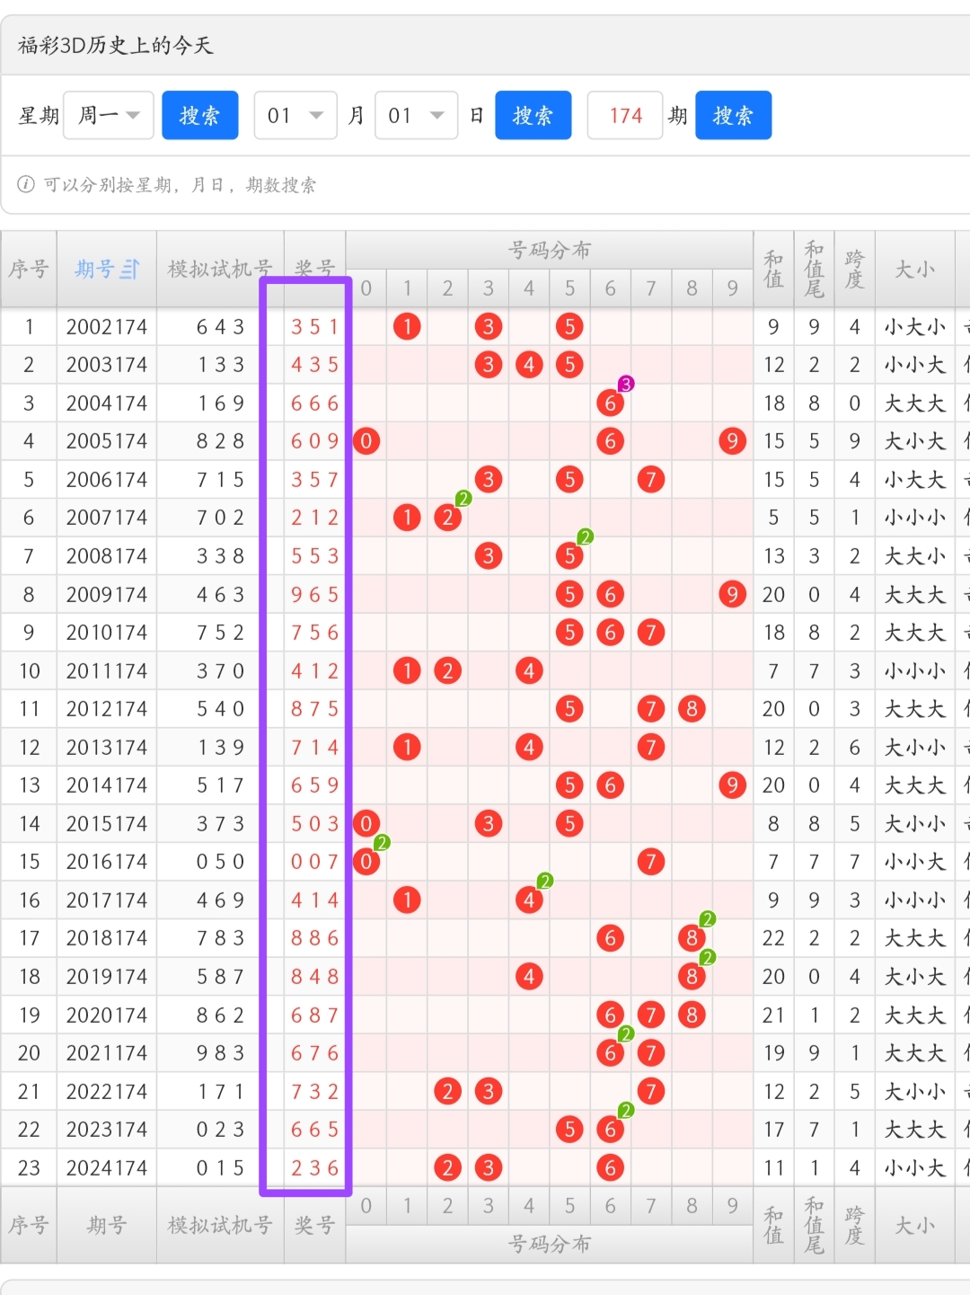Image resolution: width=970 pixels, height=1295 pixels.
Task: Click red ball 9 in row 2014174
Action: tap(733, 785)
